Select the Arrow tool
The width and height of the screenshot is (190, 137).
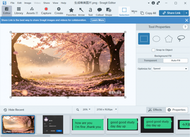coord(81,12)
